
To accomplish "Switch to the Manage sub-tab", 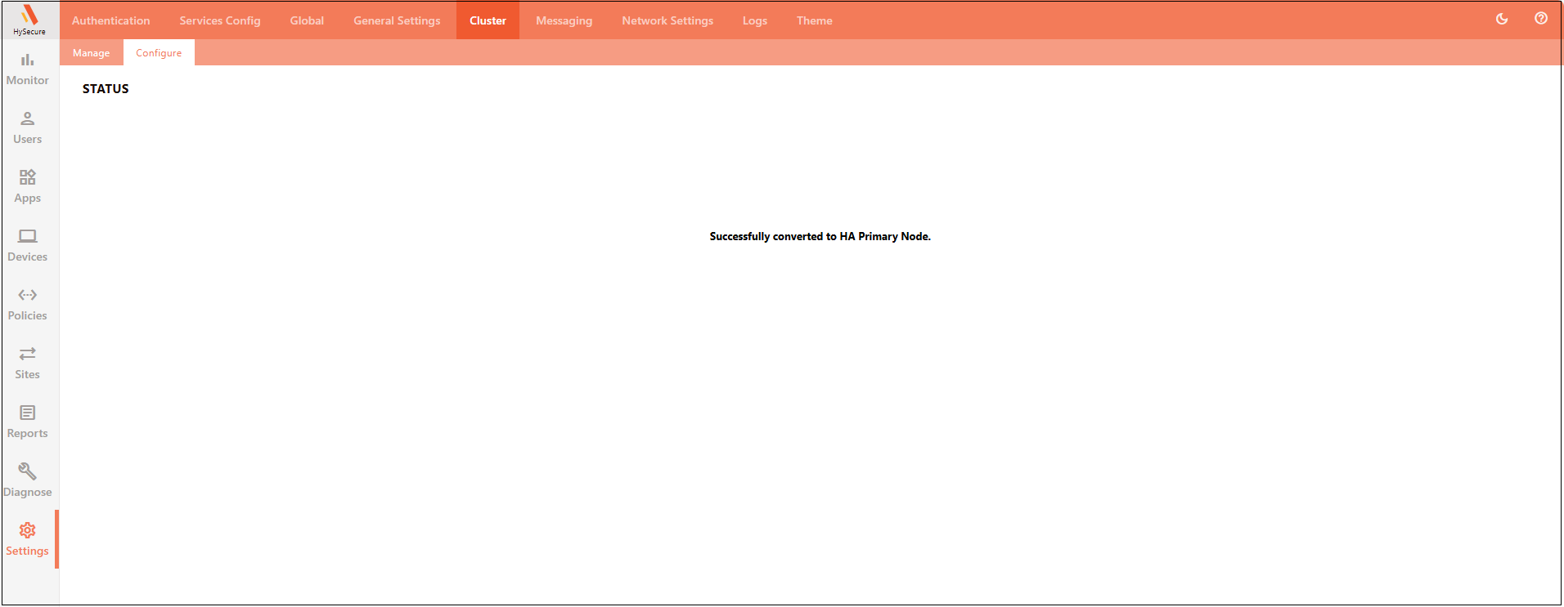I will click(x=91, y=53).
